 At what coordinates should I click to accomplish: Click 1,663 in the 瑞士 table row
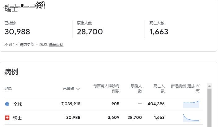tap(159, 117)
